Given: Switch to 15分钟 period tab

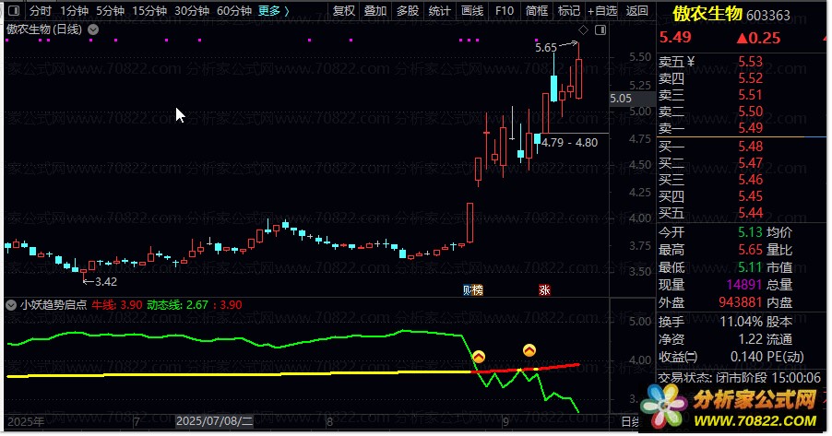Looking at the screenshot, I should (149, 11).
